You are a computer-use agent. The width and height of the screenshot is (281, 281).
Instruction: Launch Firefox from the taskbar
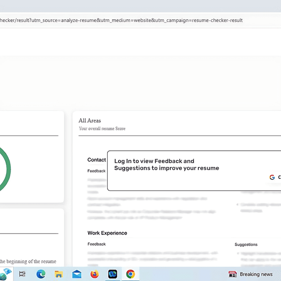coord(95,274)
